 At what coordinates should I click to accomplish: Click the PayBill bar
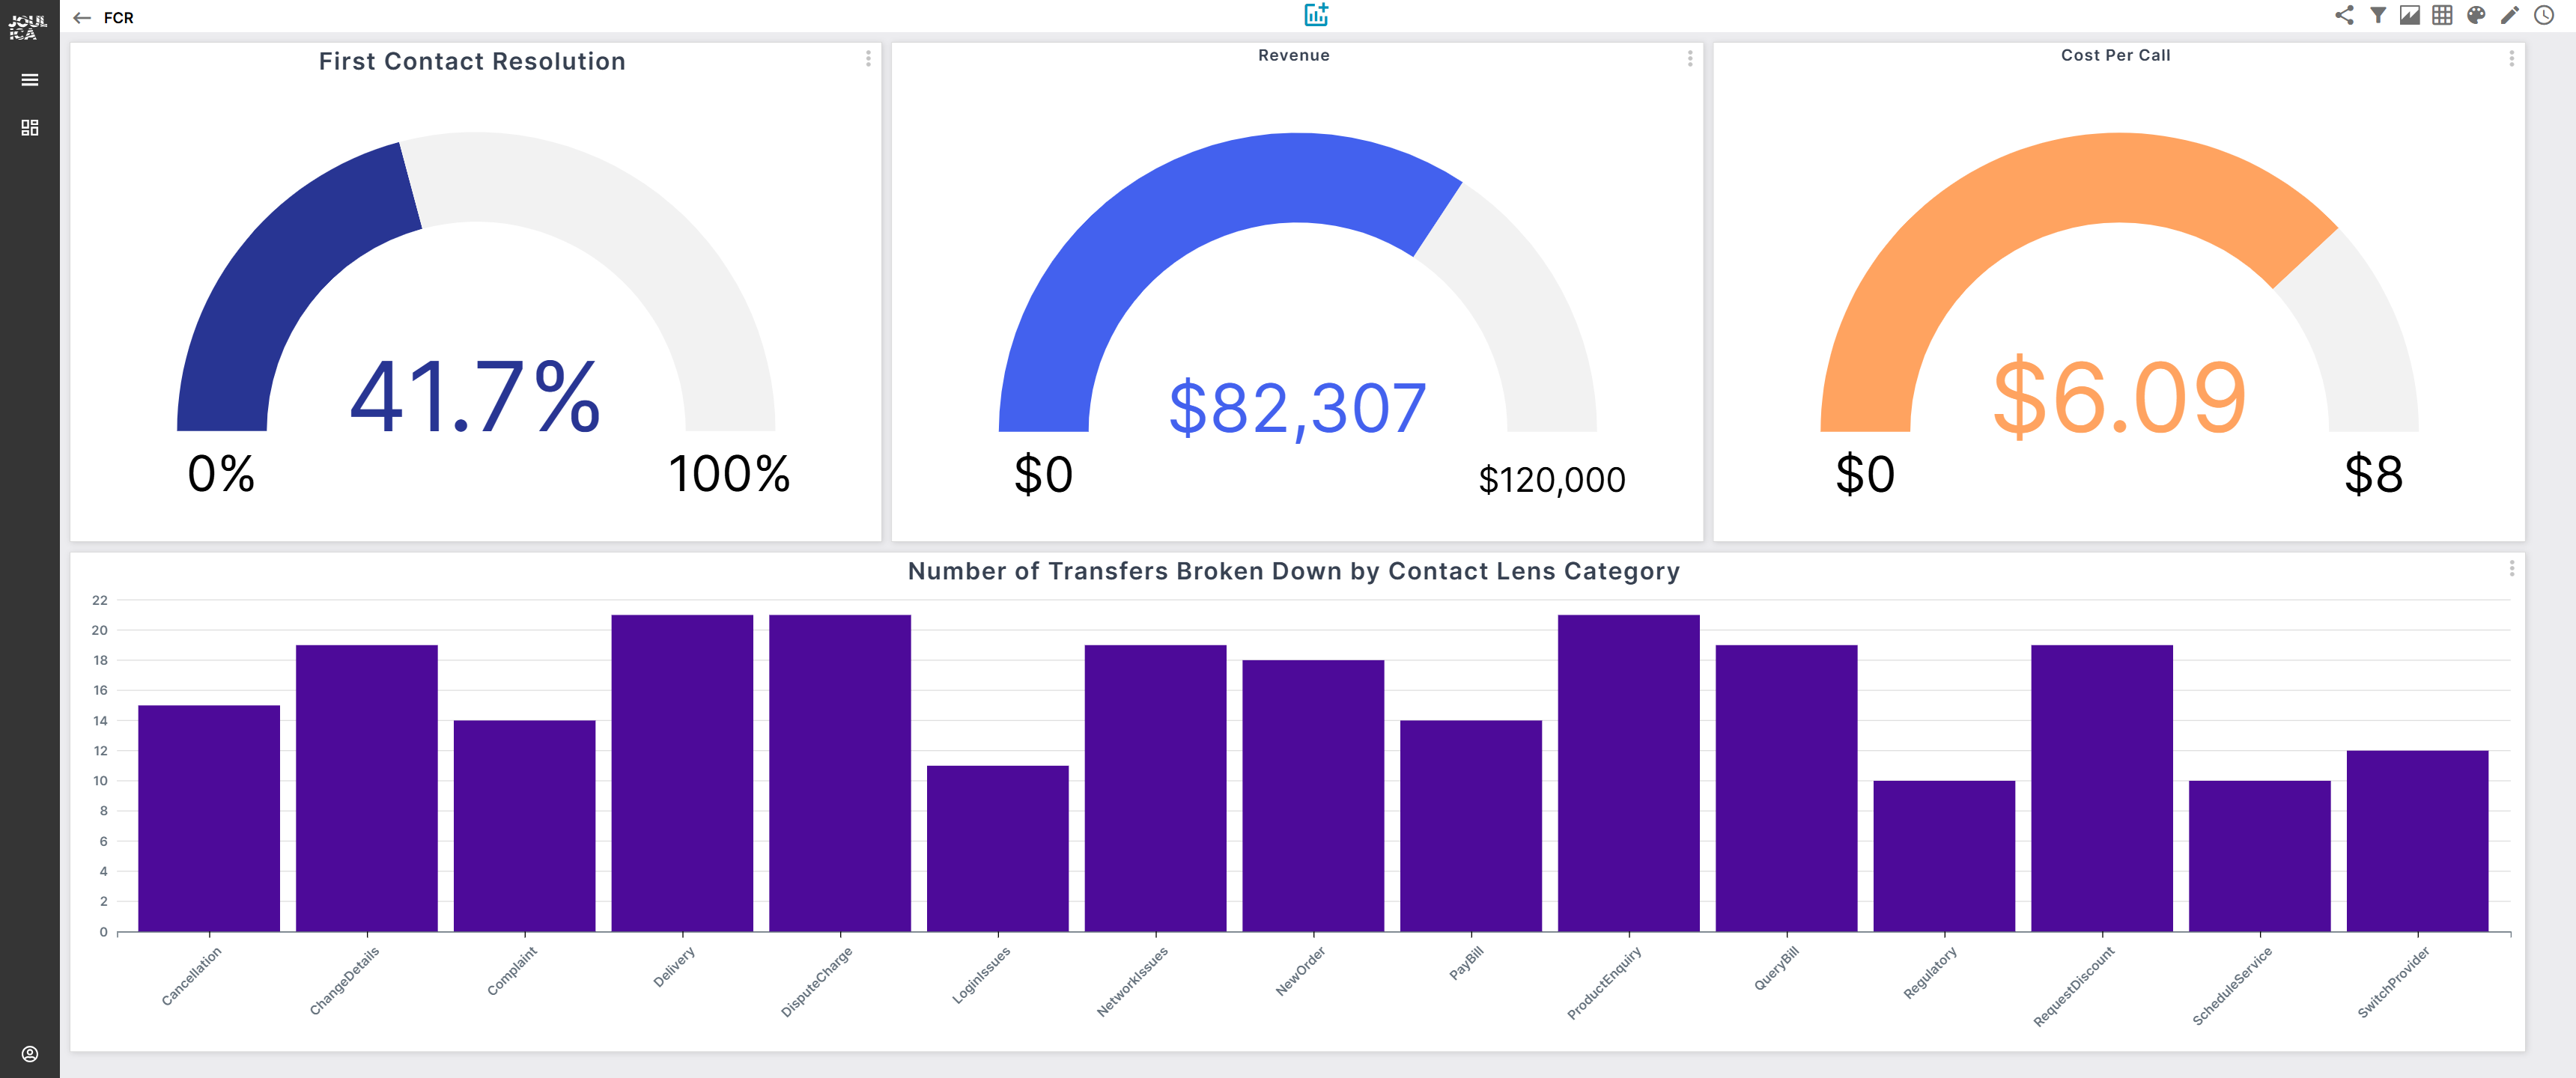click(x=1471, y=826)
